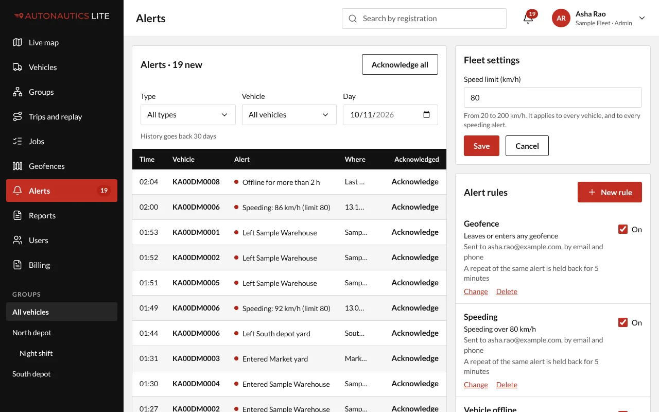Click Delete link for Speeding rule

point(507,385)
